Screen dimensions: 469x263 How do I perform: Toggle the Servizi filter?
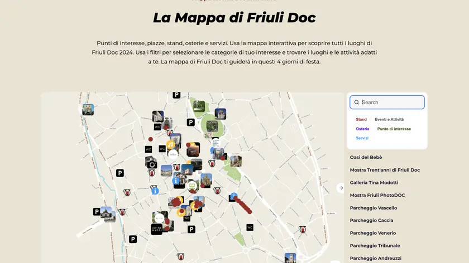362,138
